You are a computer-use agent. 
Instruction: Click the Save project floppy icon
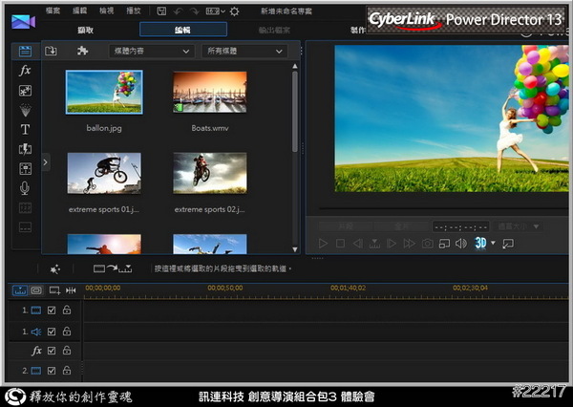[159, 11]
